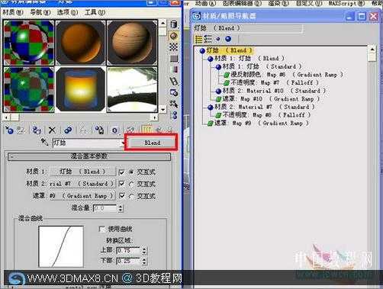Click the Make Unique icon
Screen dimensions: 383x289
83,130
